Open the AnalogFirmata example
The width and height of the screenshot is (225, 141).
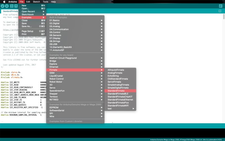coord(120,73)
